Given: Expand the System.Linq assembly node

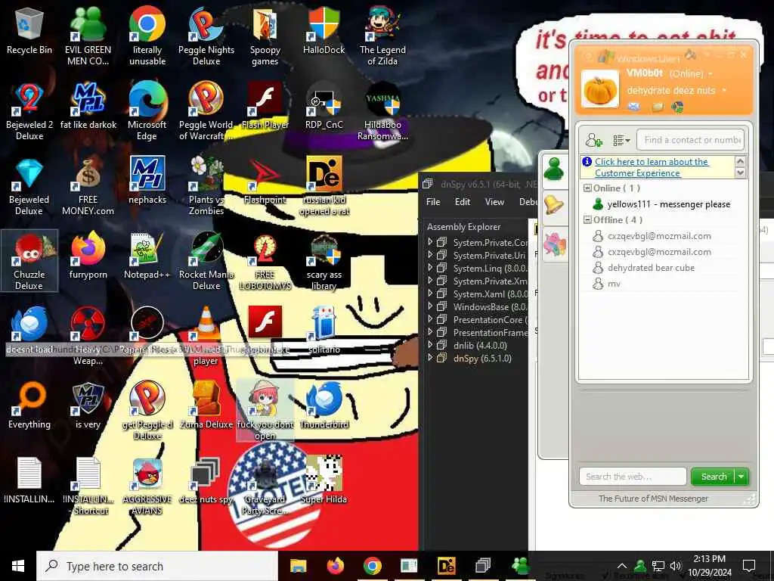Looking at the screenshot, I should [430, 268].
